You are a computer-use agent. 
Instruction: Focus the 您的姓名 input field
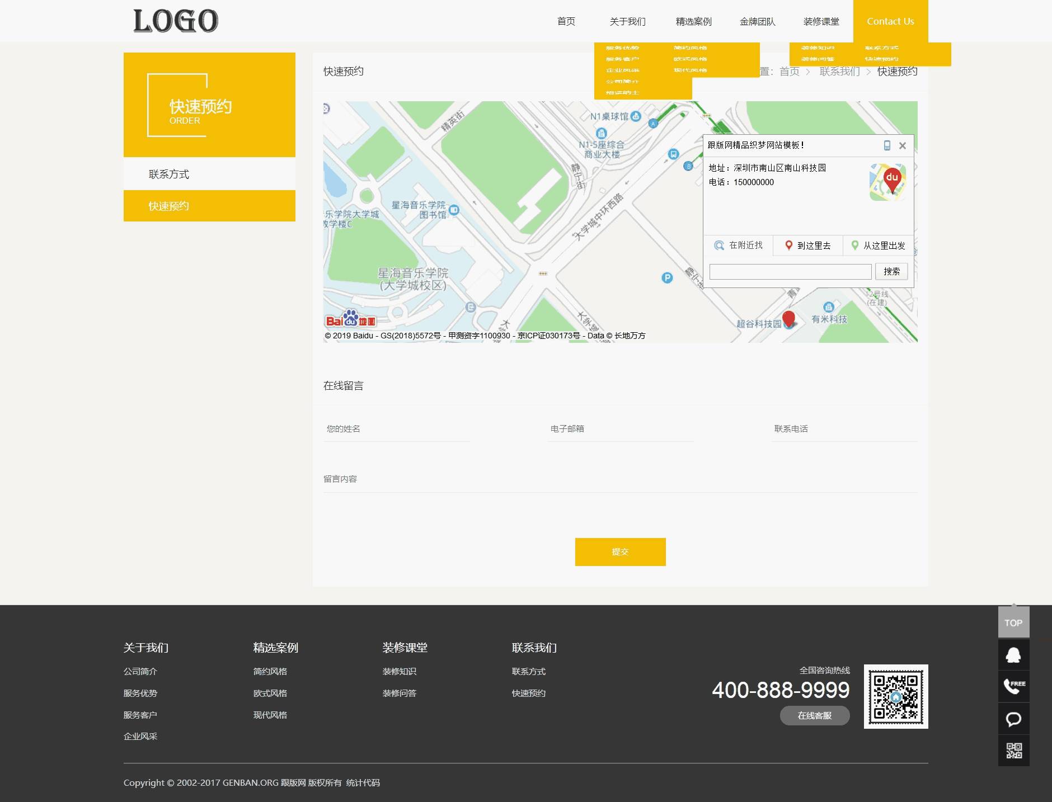tap(396, 429)
